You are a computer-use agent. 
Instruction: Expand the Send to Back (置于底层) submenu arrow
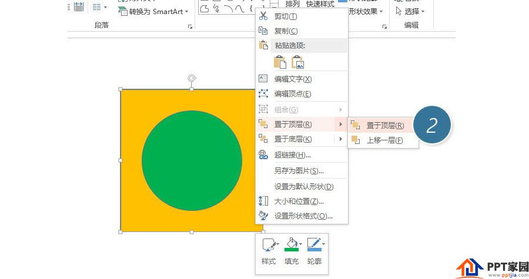tap(341, 139)
